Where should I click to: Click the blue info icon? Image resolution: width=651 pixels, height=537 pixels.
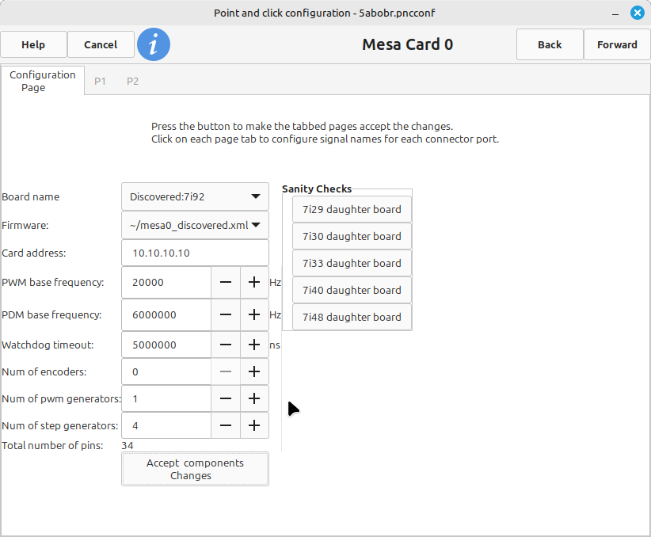[x=154, y=44]
